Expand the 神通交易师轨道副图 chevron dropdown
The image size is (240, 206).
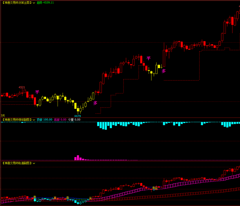34,163
